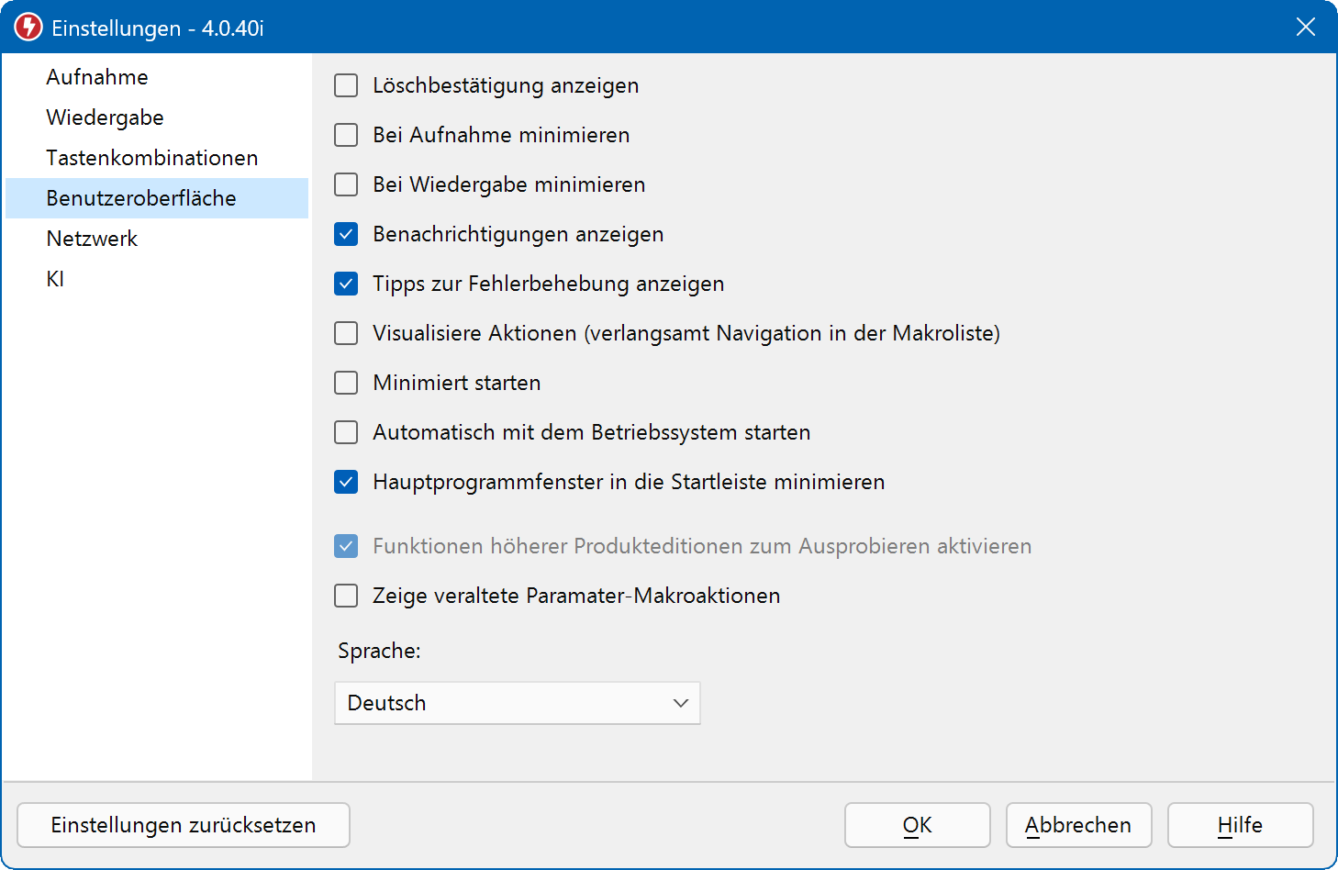Toggle Minimiert starten checkbox

tap(346, 383)
